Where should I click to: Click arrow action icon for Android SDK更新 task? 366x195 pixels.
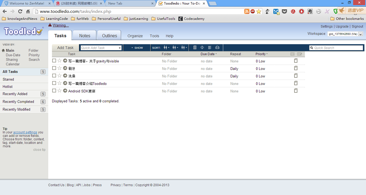pos(65,90)
